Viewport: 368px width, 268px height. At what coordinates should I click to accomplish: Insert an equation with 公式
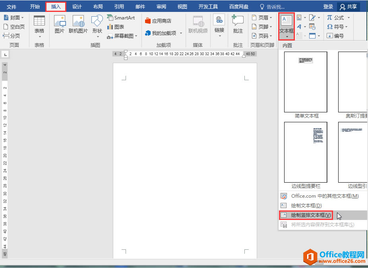(x=335, y=17)
